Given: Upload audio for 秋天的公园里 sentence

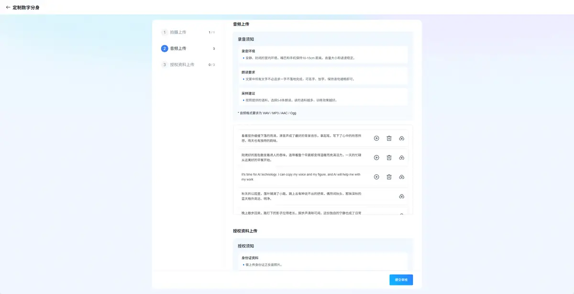Looking at the screenshot, I should (x=401, y=196).
